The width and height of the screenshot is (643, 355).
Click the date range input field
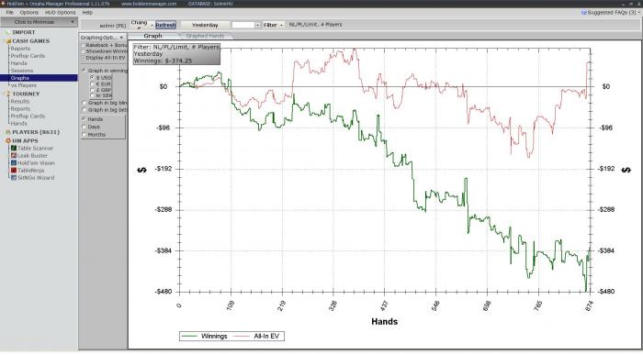coord(243,25)
